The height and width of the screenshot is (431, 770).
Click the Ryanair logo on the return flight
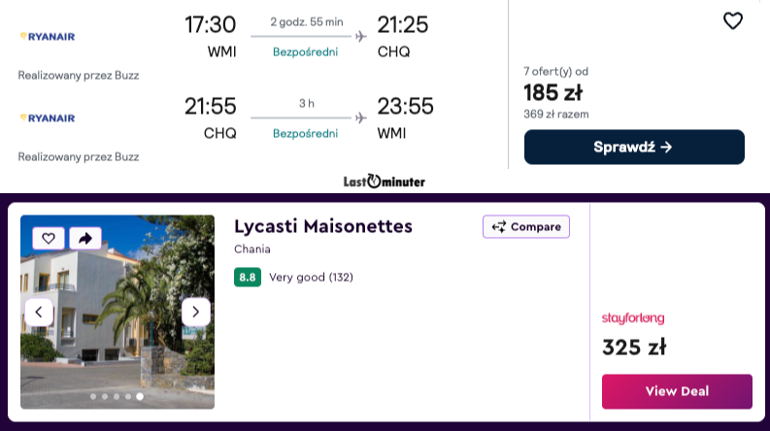pos(48,118)
